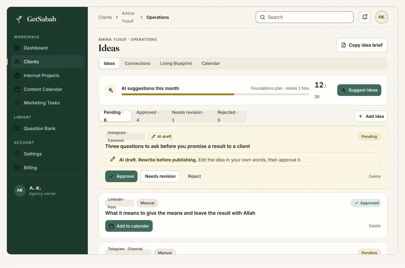
Task: Click the Clients people icon in sidebar
Action: [x=17, y=62]
